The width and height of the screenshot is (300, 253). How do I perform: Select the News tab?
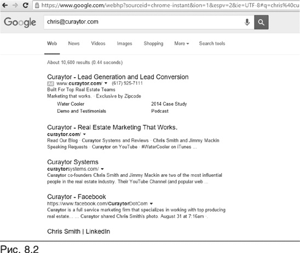pyautogui.click(x=74, y=43)
